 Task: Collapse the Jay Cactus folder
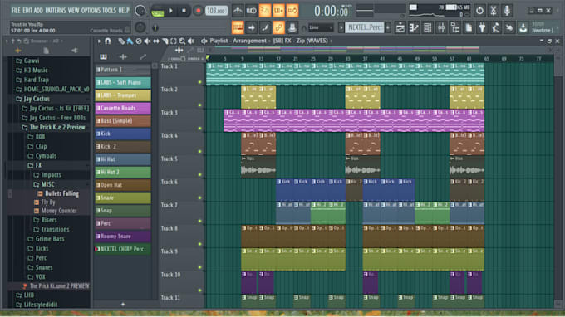click(x=32, y=99)
